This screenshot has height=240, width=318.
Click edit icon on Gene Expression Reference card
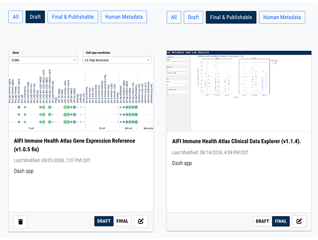pyautogui.click(x=142, y=221)
